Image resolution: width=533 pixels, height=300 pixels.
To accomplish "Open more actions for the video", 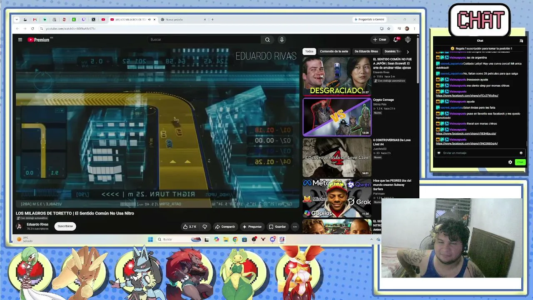I will 295,227.
